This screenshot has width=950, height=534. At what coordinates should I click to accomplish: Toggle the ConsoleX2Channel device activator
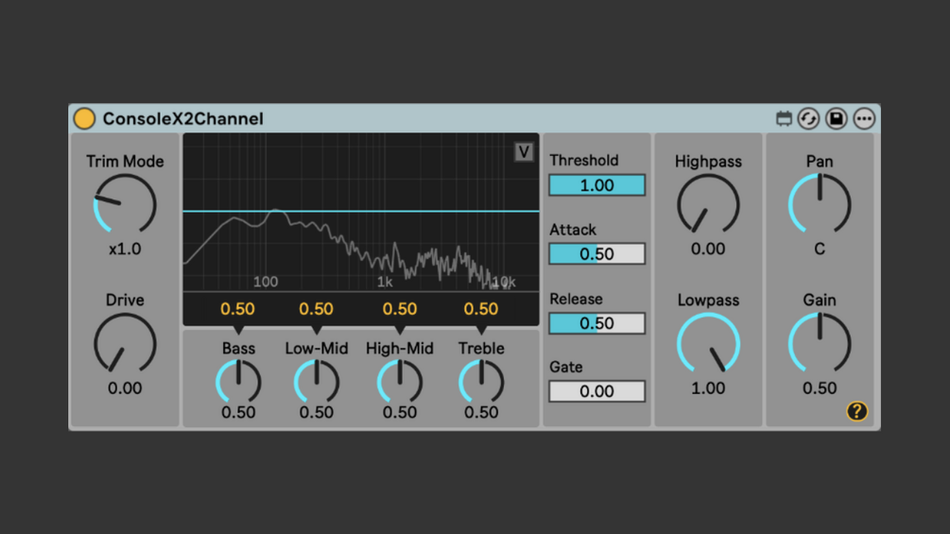tap(84, 119)
